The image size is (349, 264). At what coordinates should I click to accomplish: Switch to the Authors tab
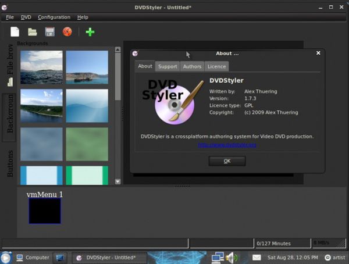coord(193,66)
